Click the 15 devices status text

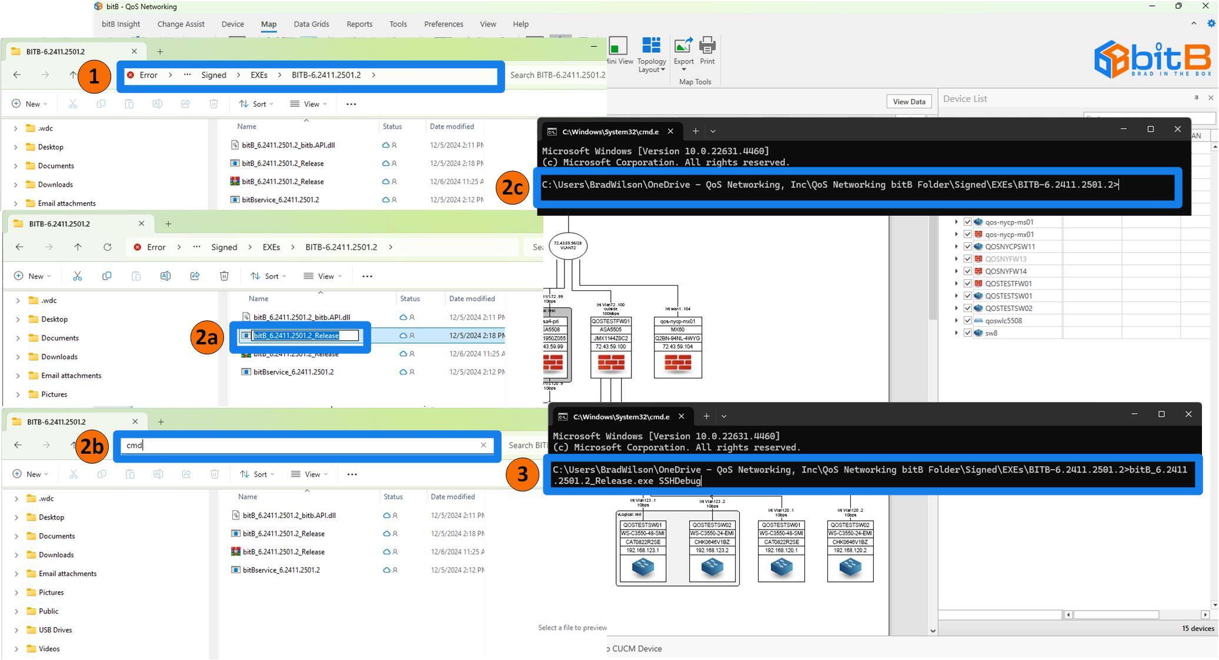point(1198,628)
